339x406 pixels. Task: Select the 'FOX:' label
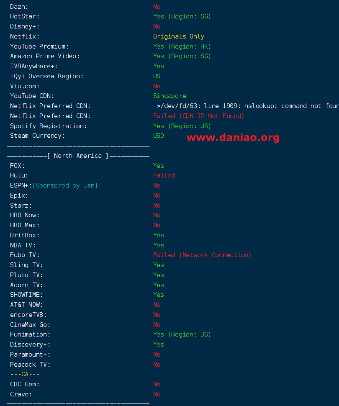pos(17,166)
